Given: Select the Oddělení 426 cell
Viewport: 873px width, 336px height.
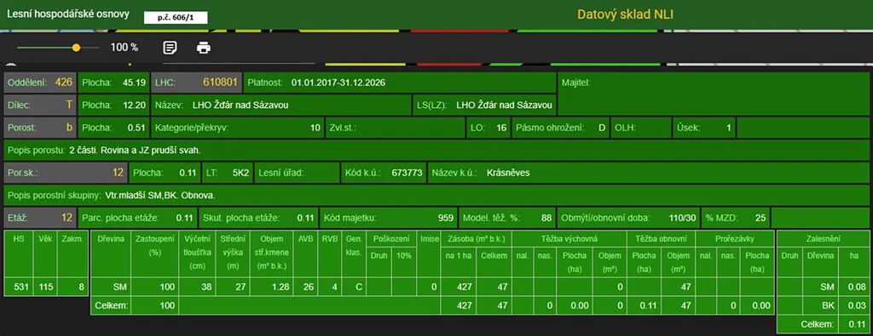Looking at the screenshot, I should click(x=40, y=83).
